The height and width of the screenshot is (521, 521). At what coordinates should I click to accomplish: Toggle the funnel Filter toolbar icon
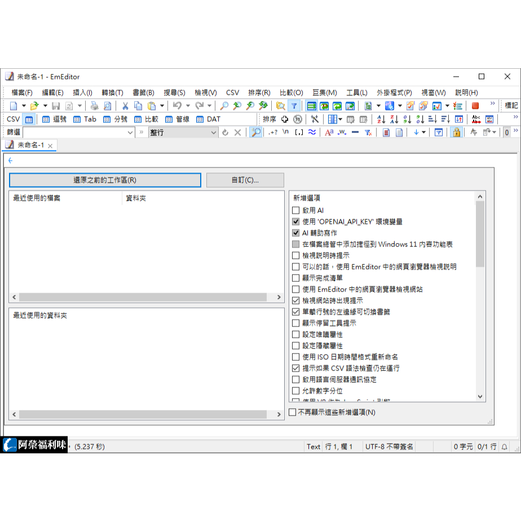294,106
